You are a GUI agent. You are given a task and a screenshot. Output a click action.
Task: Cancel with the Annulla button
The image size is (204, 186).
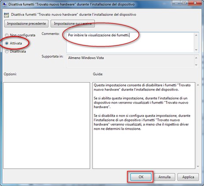[164, 177]
